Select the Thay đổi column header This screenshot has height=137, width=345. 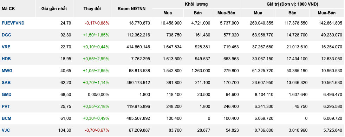pos(92,9)
